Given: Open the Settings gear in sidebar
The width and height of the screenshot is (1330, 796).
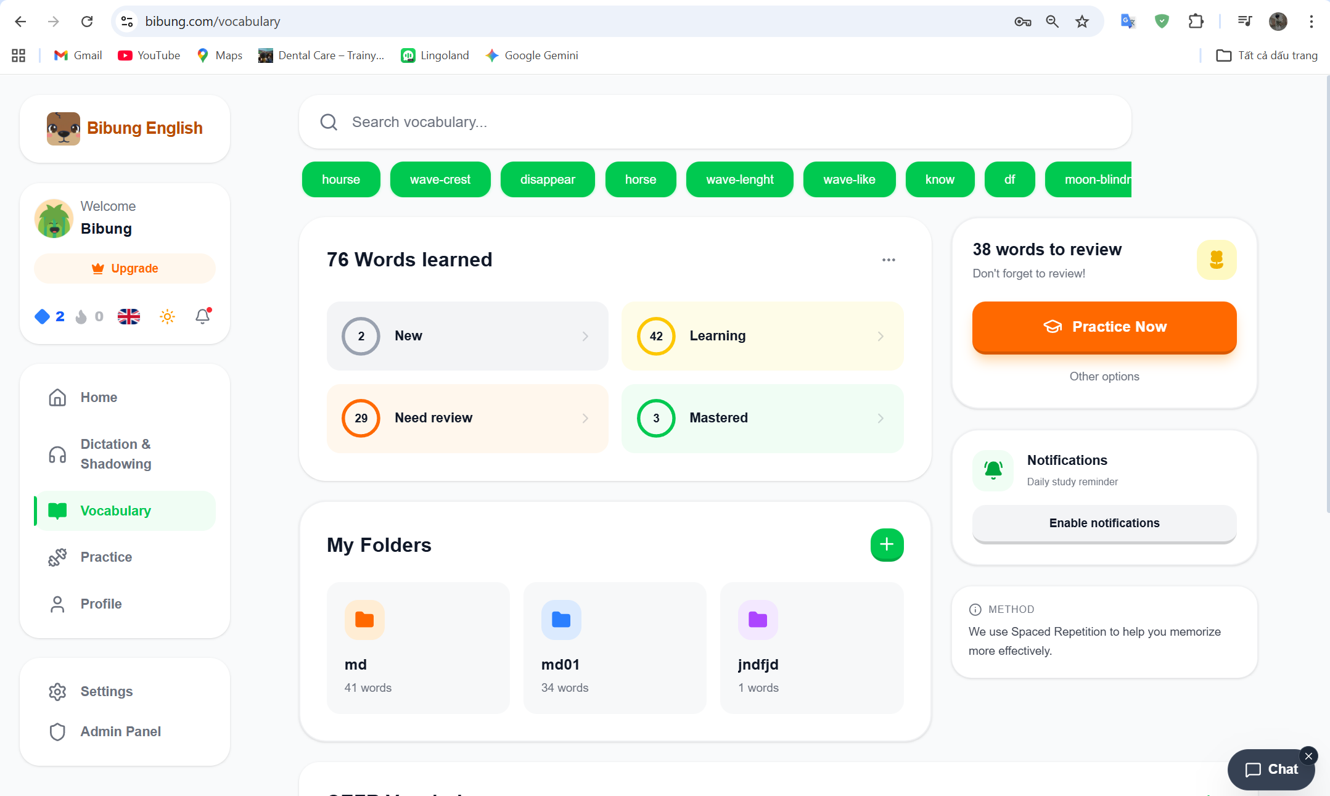Looking at the screenshot, I should (x=57, y=692).
